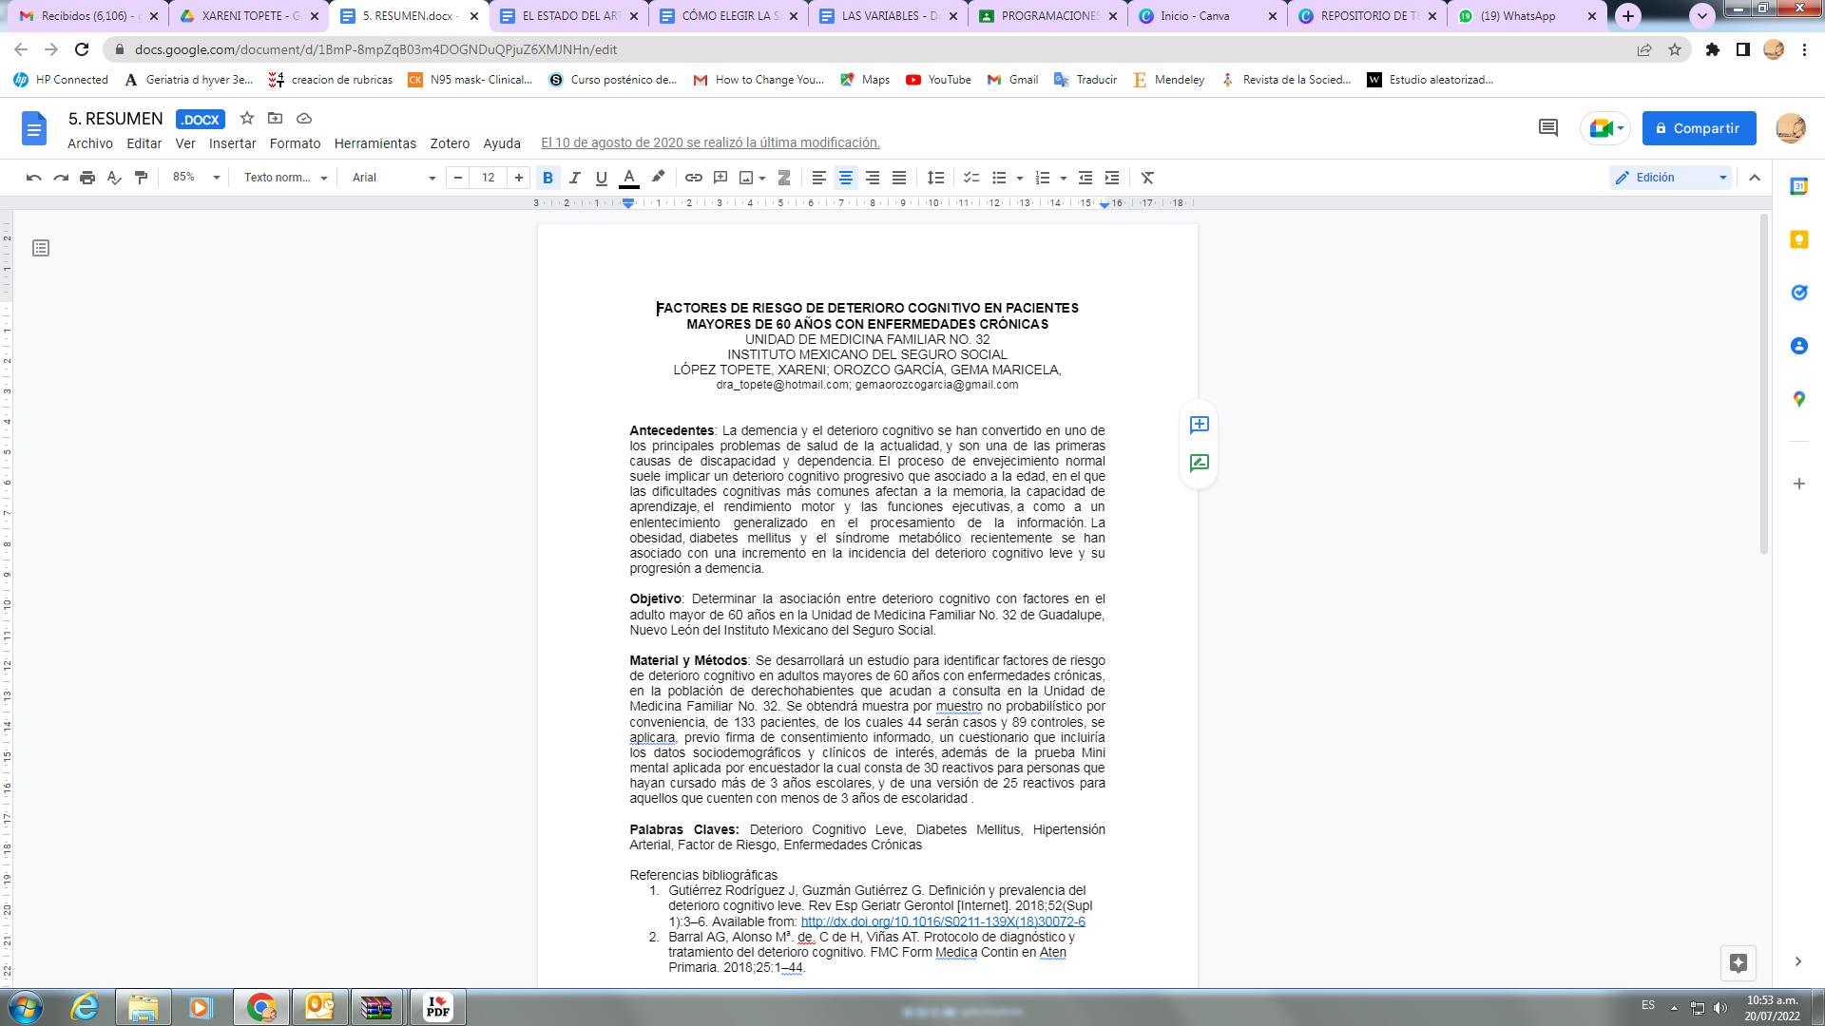The image size is (1825, 1026).
Task: Star the document
Action: [247, 119]
